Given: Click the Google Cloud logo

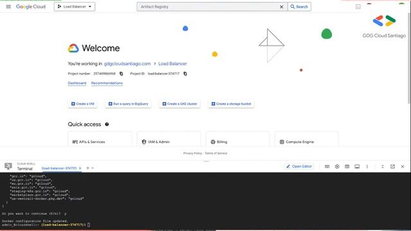Looking at the screenshot, I should pyautogui.click(x=31, y=6).
